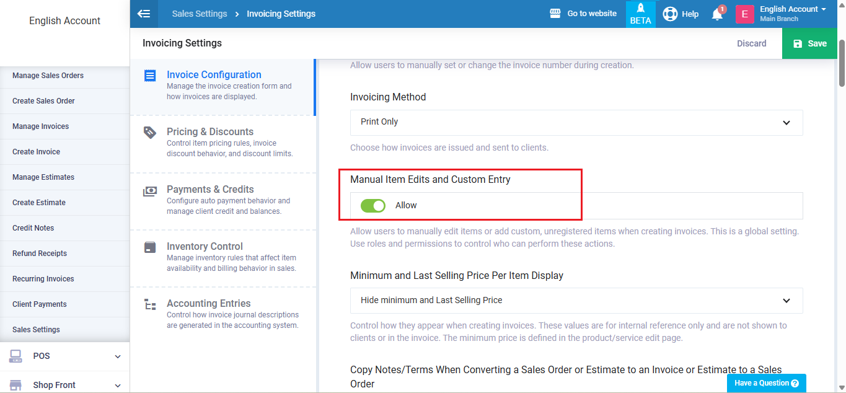Click the green Save button

pos(809,43)
